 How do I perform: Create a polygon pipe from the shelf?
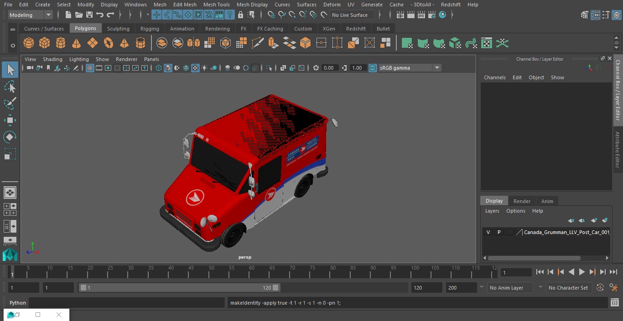[x=140, y=43]
